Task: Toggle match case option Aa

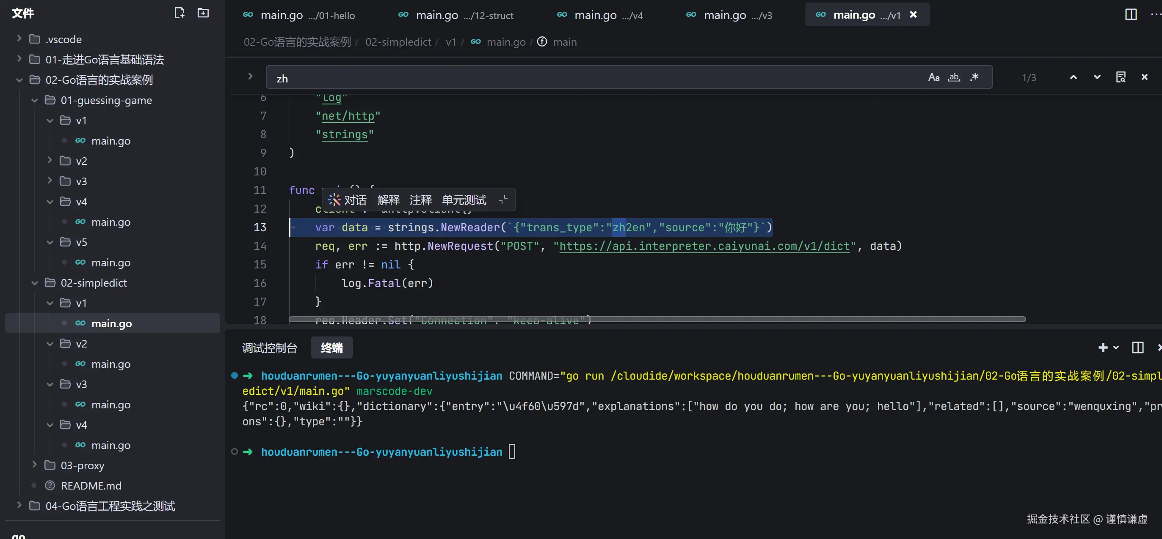Action: pyautogui.click(x=933, y=77)
